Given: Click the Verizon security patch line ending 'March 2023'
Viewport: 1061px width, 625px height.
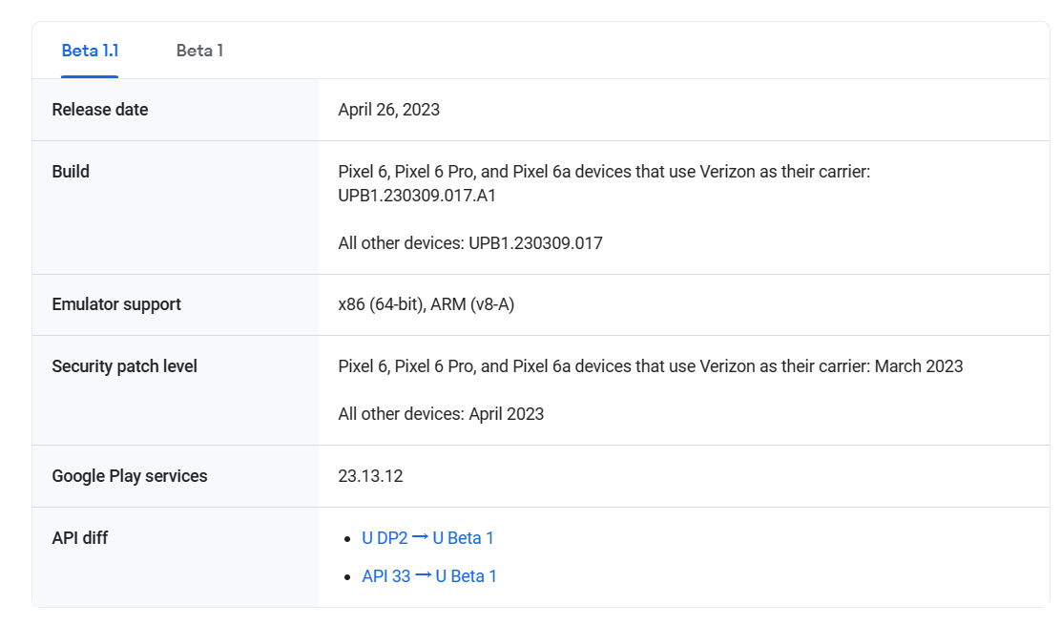Looking at the screenshot, I should pos(651,366).
